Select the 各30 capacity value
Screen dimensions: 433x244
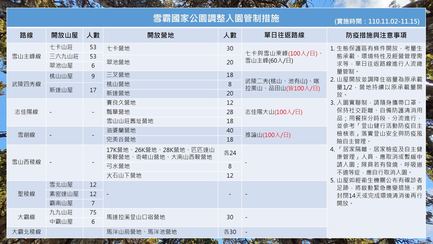coord(230,232)
